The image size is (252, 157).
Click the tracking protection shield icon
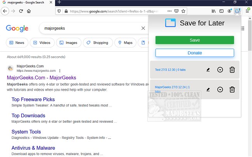[x=59, y=11]
